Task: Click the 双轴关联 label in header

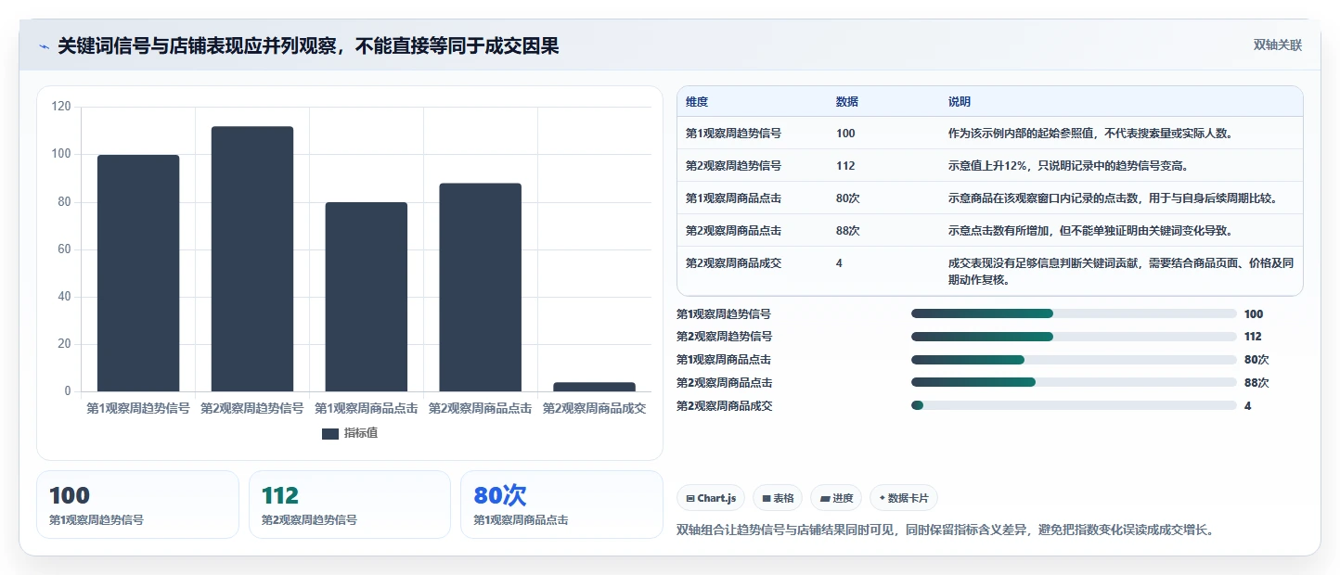Action: [x=1278, y=45]
